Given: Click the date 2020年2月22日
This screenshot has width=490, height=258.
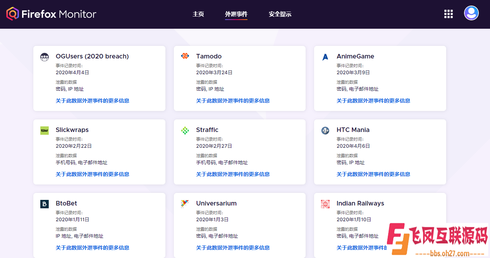Looking at the screenshot, I should 74,146.
